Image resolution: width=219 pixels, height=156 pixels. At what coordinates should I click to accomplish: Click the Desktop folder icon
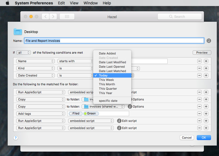[x=18, y=32]
